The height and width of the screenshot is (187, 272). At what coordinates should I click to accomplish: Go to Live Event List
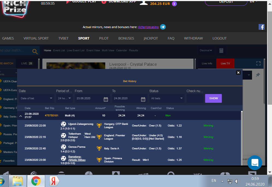click(76, 50)
